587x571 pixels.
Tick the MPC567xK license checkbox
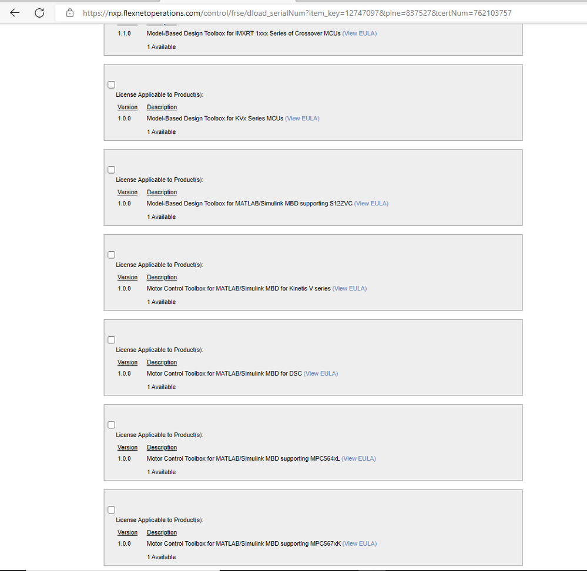pos(111,510)
